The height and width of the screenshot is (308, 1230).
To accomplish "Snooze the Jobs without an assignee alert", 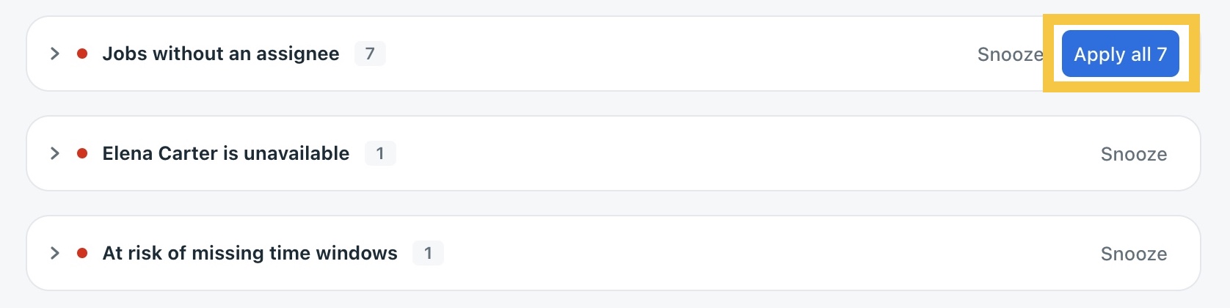I will coord(1011,54).
